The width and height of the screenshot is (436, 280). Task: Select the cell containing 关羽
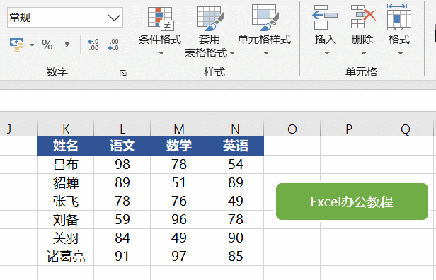pyautogui.click(x=66, y=238)
